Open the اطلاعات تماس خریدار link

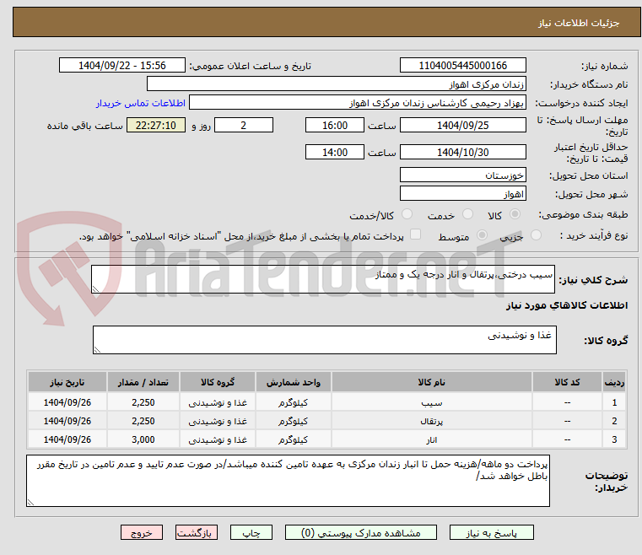[141, 103]
